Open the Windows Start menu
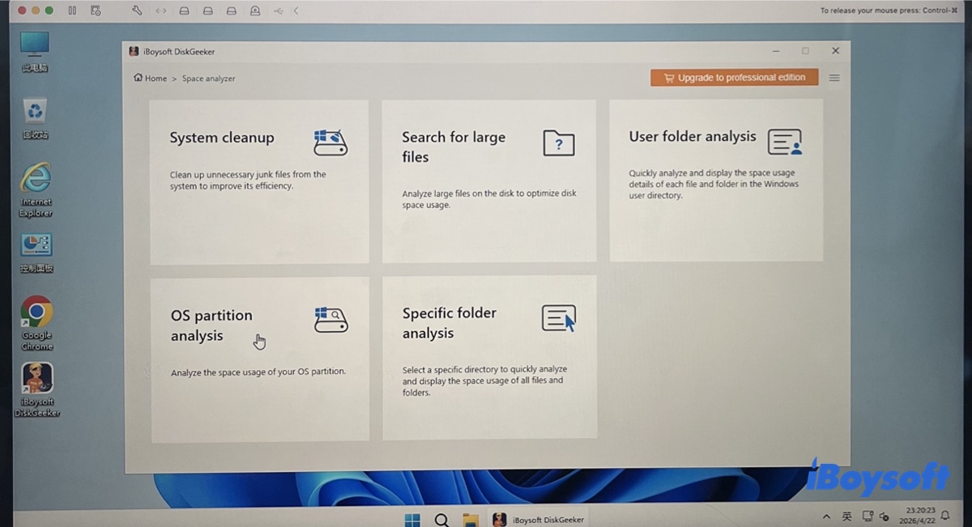The image size is (972, 527). [x=412, y=520]
